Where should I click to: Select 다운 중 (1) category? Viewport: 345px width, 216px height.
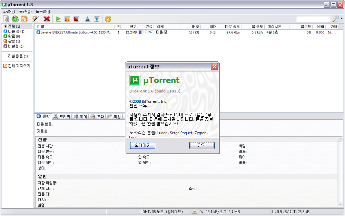point(14,31)
